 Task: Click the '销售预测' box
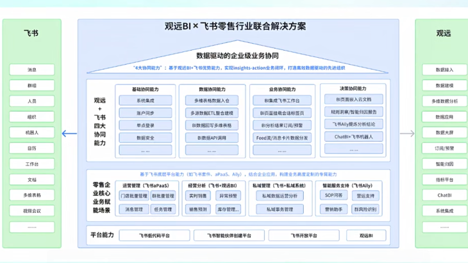198,209
